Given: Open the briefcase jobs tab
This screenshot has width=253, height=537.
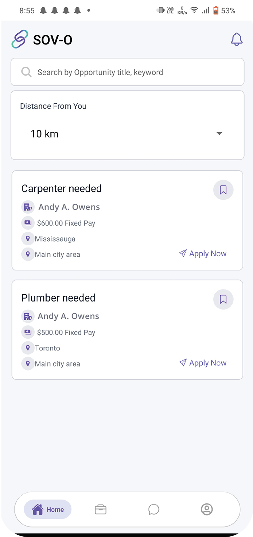Looking at the screenshot, I should click(101, 509).
